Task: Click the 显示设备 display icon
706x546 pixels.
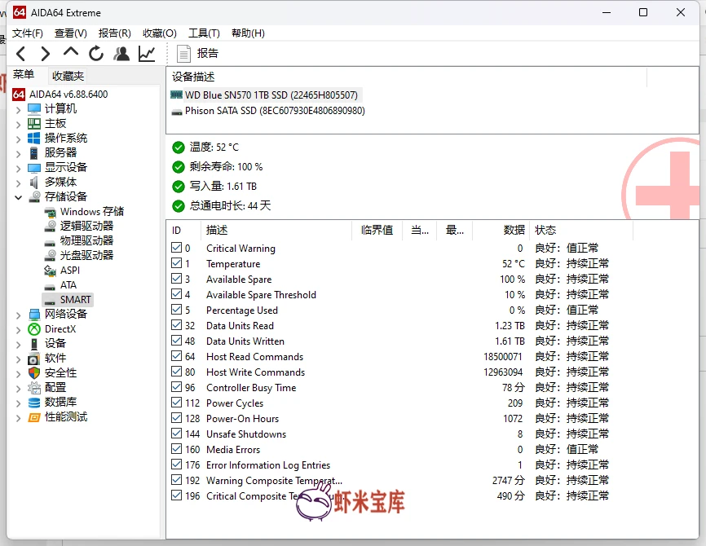Action: [34, 168]
